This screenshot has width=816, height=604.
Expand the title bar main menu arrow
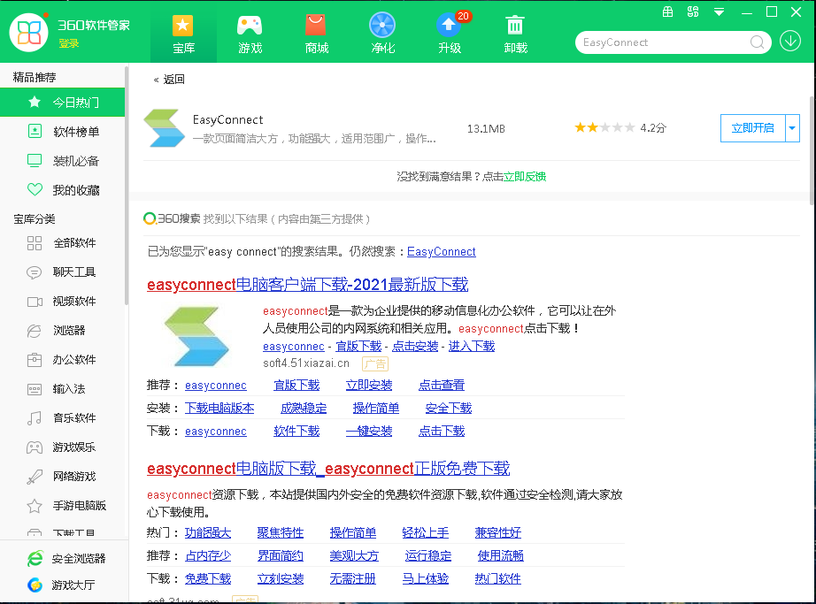719,12
